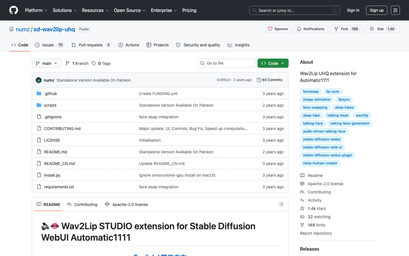The height and width of the screenshot is (256, 409).
Task: Expand the Open Source menu
Action: click(x=130, y=10)
